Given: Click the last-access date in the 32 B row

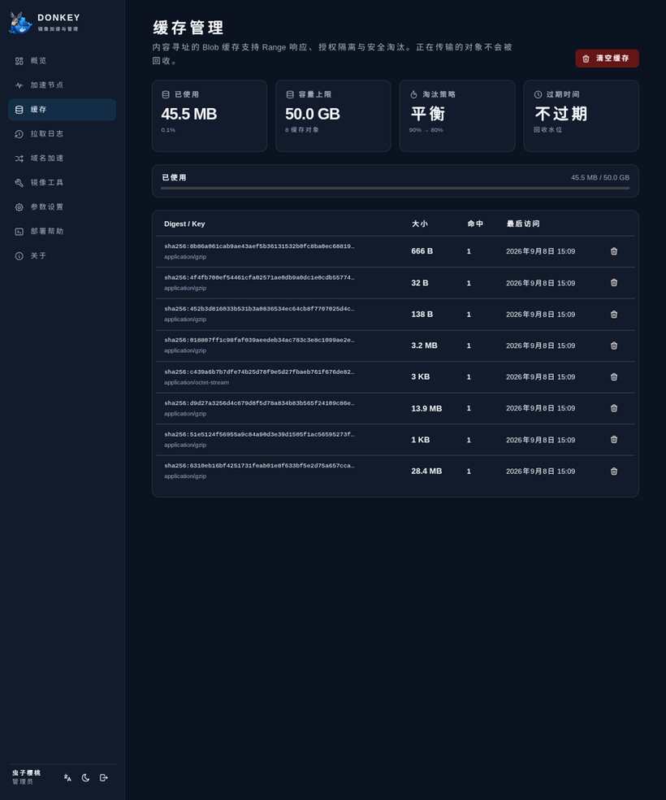Looking at the screenshot, I should pyautogui.click(x=541, y=283).
